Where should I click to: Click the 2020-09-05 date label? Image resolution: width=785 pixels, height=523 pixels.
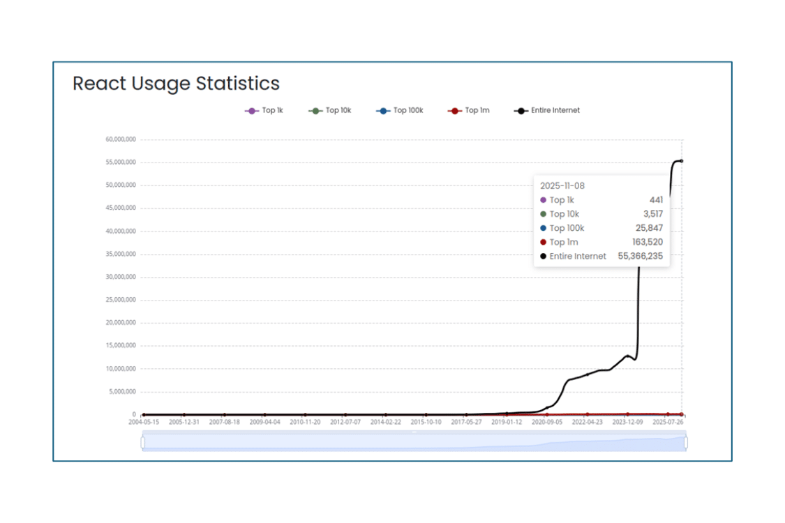(x=547, y=422)
